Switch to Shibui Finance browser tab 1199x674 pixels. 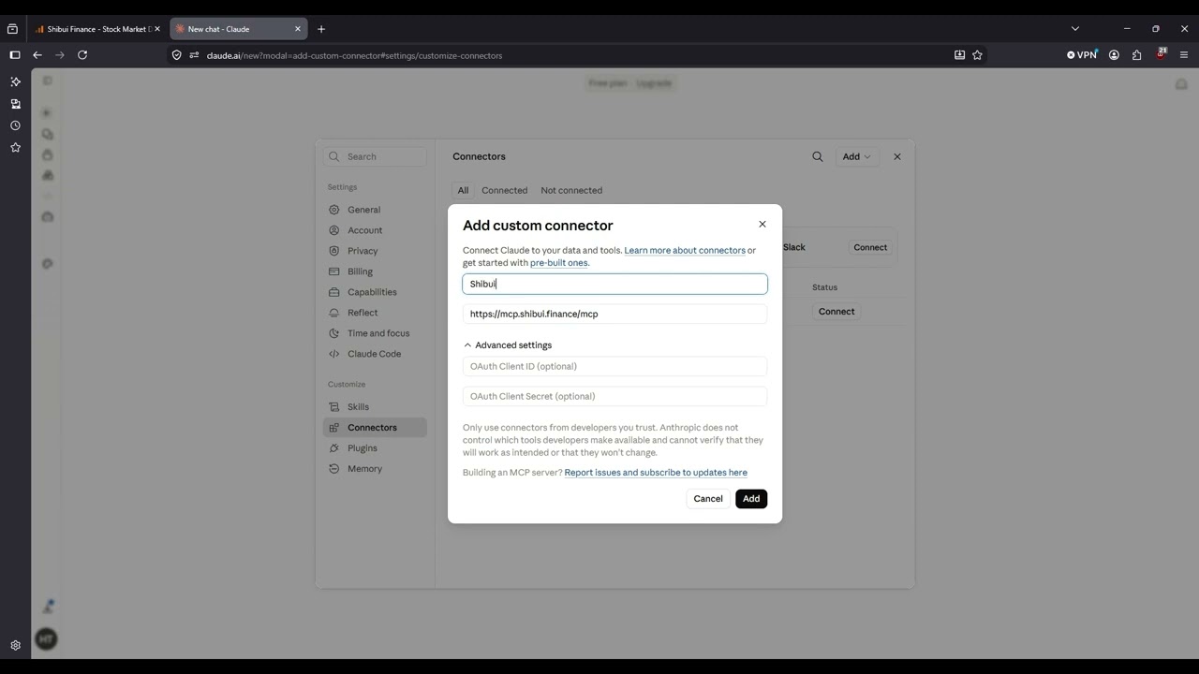point(97,29)
